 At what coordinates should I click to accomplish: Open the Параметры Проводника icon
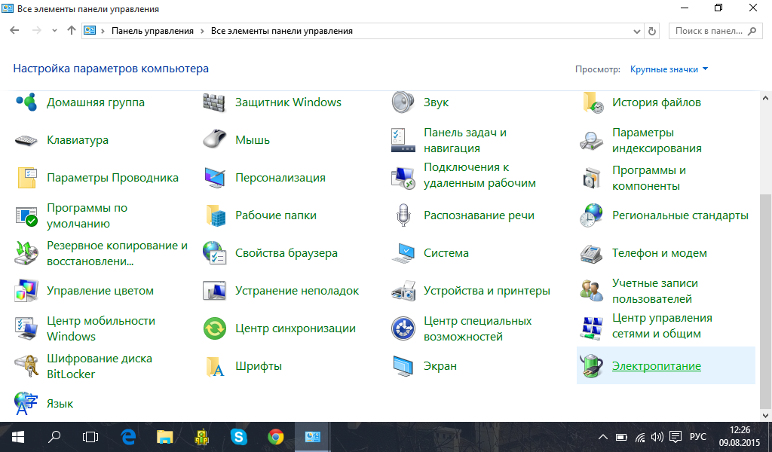[x=26, y=178]
